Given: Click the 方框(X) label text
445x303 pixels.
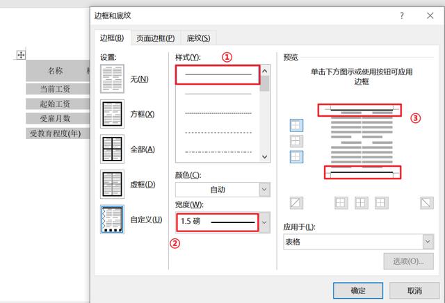Looking at the screenshot, I should tap(143, 114).
